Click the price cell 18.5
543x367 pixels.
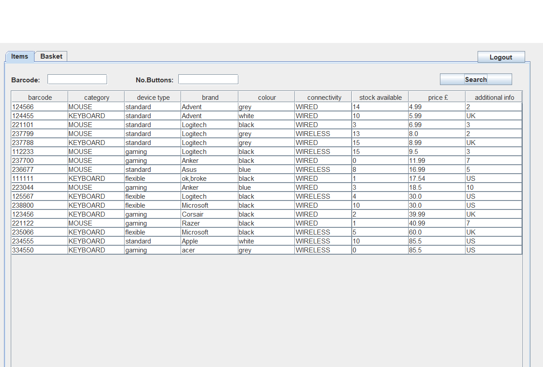(437, 188)
